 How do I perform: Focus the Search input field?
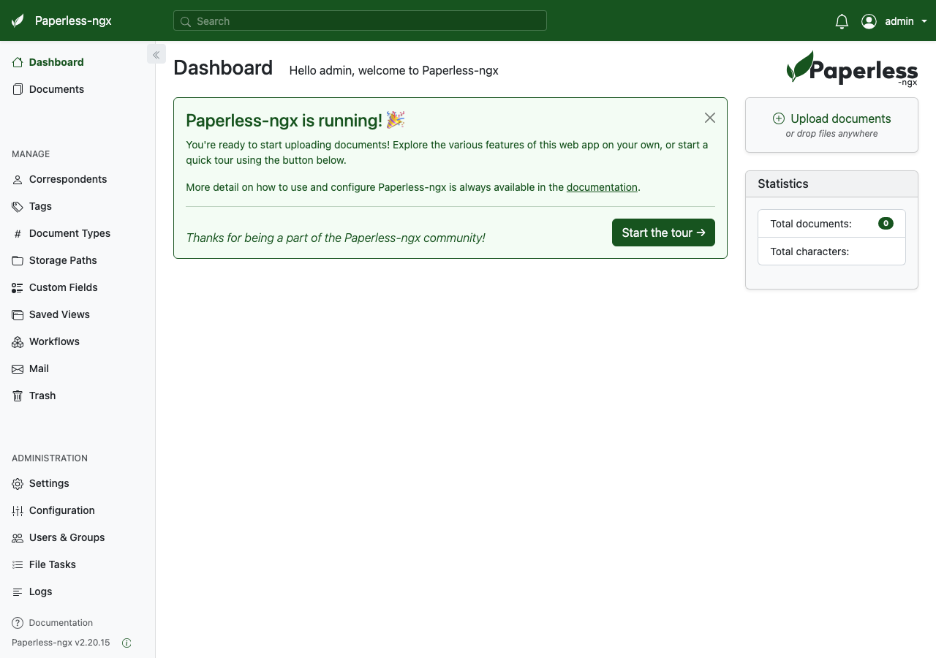coord(360,20)
